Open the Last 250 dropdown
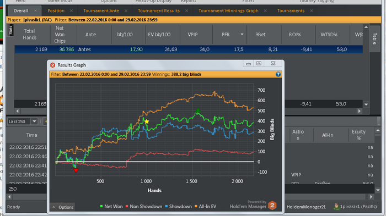Screen dimensions: 386x216 pos(34,121)
